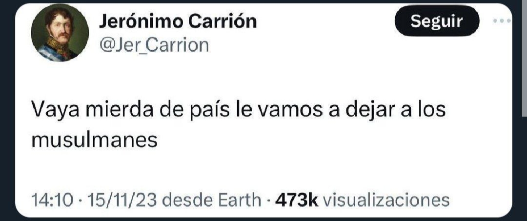Viewport: 527px width, 221px height.
Task: Click Jerónimo Carrión's profile avatar picture
Action: (60, 33)
